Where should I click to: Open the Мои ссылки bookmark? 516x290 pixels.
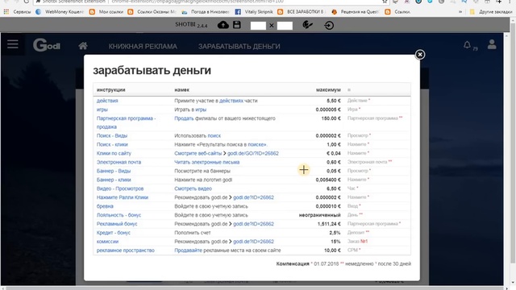(x=106, y=12)
